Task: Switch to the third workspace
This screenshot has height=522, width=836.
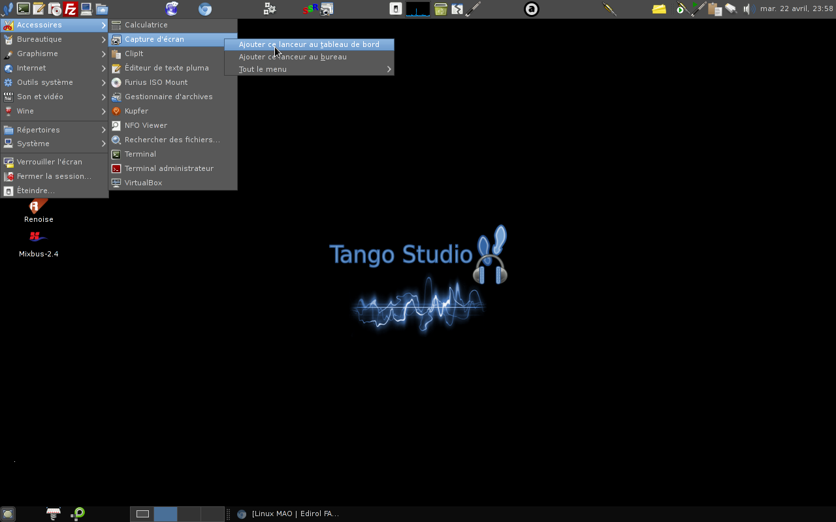Action: tap(189, 514)
